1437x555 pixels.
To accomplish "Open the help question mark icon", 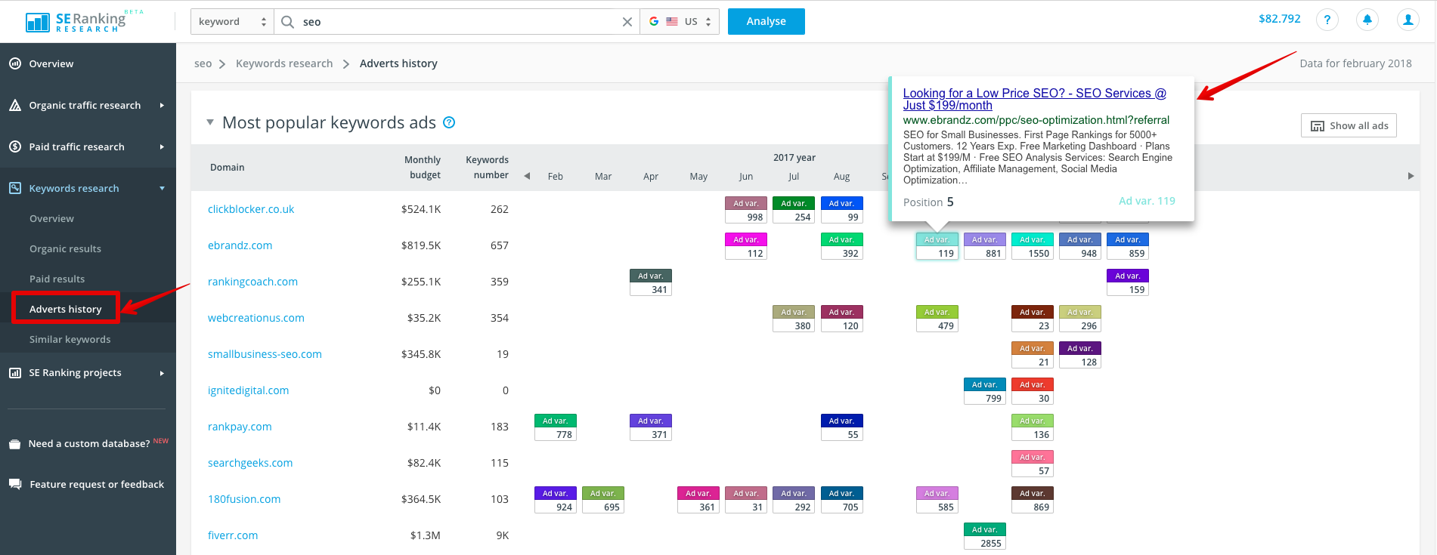I will [1327, 20].
